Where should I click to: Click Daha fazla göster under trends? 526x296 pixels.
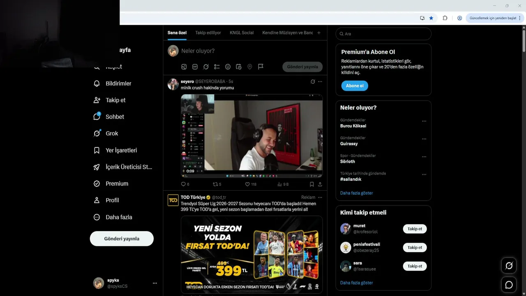click(x=356, y=193)
